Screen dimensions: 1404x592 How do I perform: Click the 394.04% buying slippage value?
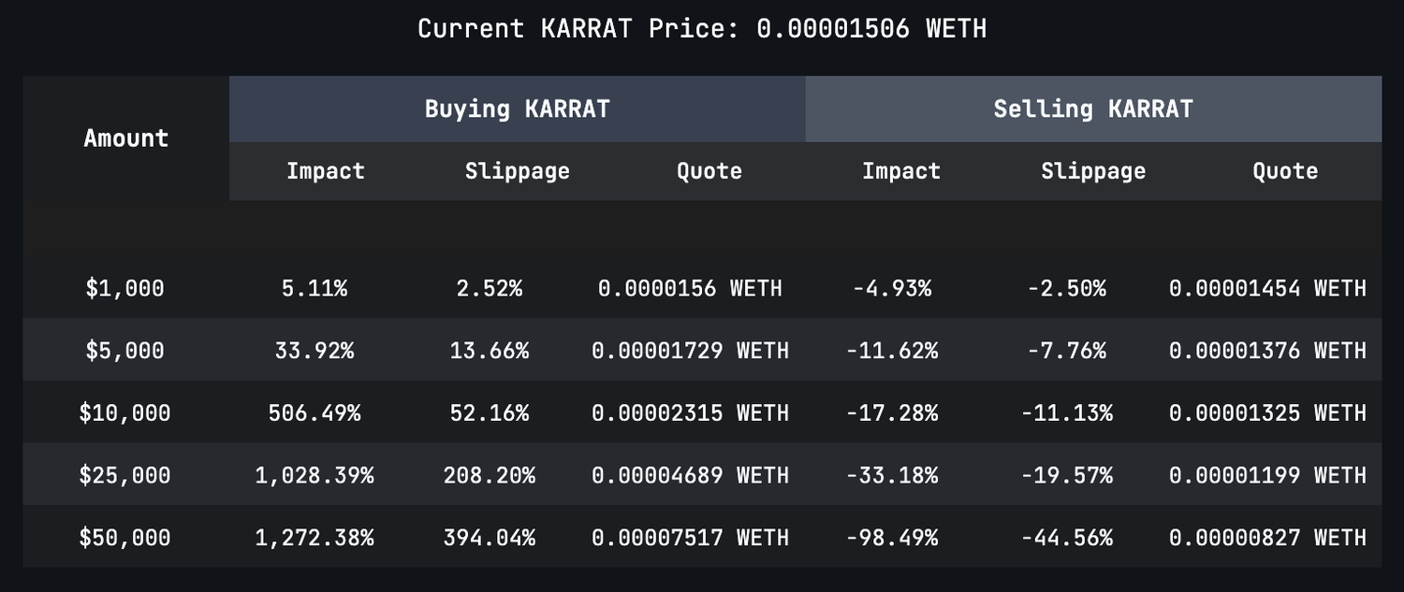coord(490,538)
